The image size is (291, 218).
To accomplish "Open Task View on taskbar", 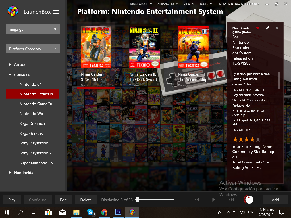I will (34, 212).
